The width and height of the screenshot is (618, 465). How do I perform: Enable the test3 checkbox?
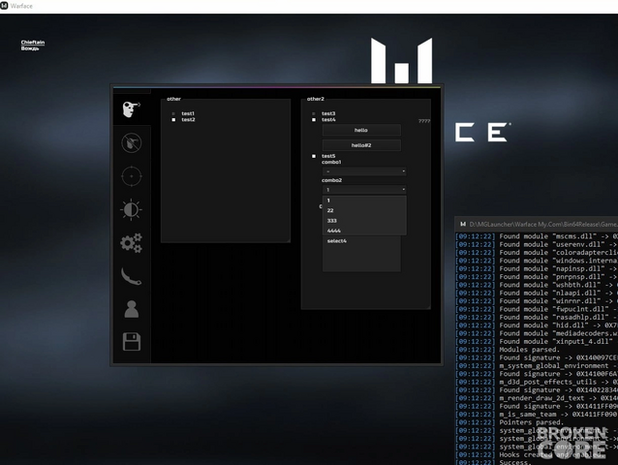pos(314,113)
